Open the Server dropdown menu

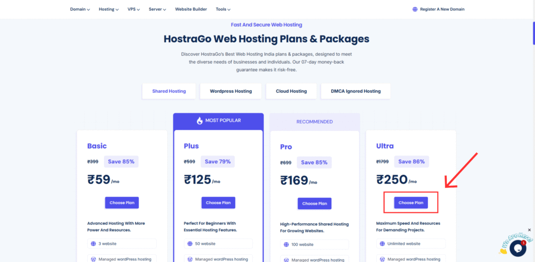(157, 9)
